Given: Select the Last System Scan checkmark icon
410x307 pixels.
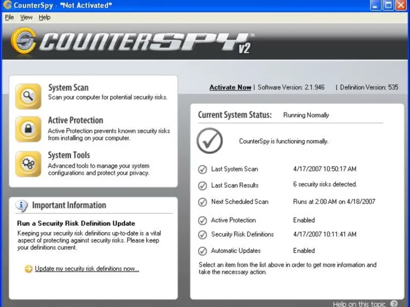Looking at the screenshot, I should [202, 169].
